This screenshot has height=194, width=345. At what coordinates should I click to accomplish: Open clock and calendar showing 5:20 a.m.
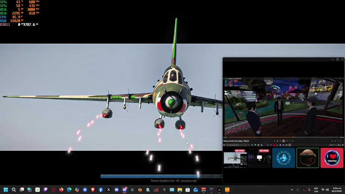point(337,190)
